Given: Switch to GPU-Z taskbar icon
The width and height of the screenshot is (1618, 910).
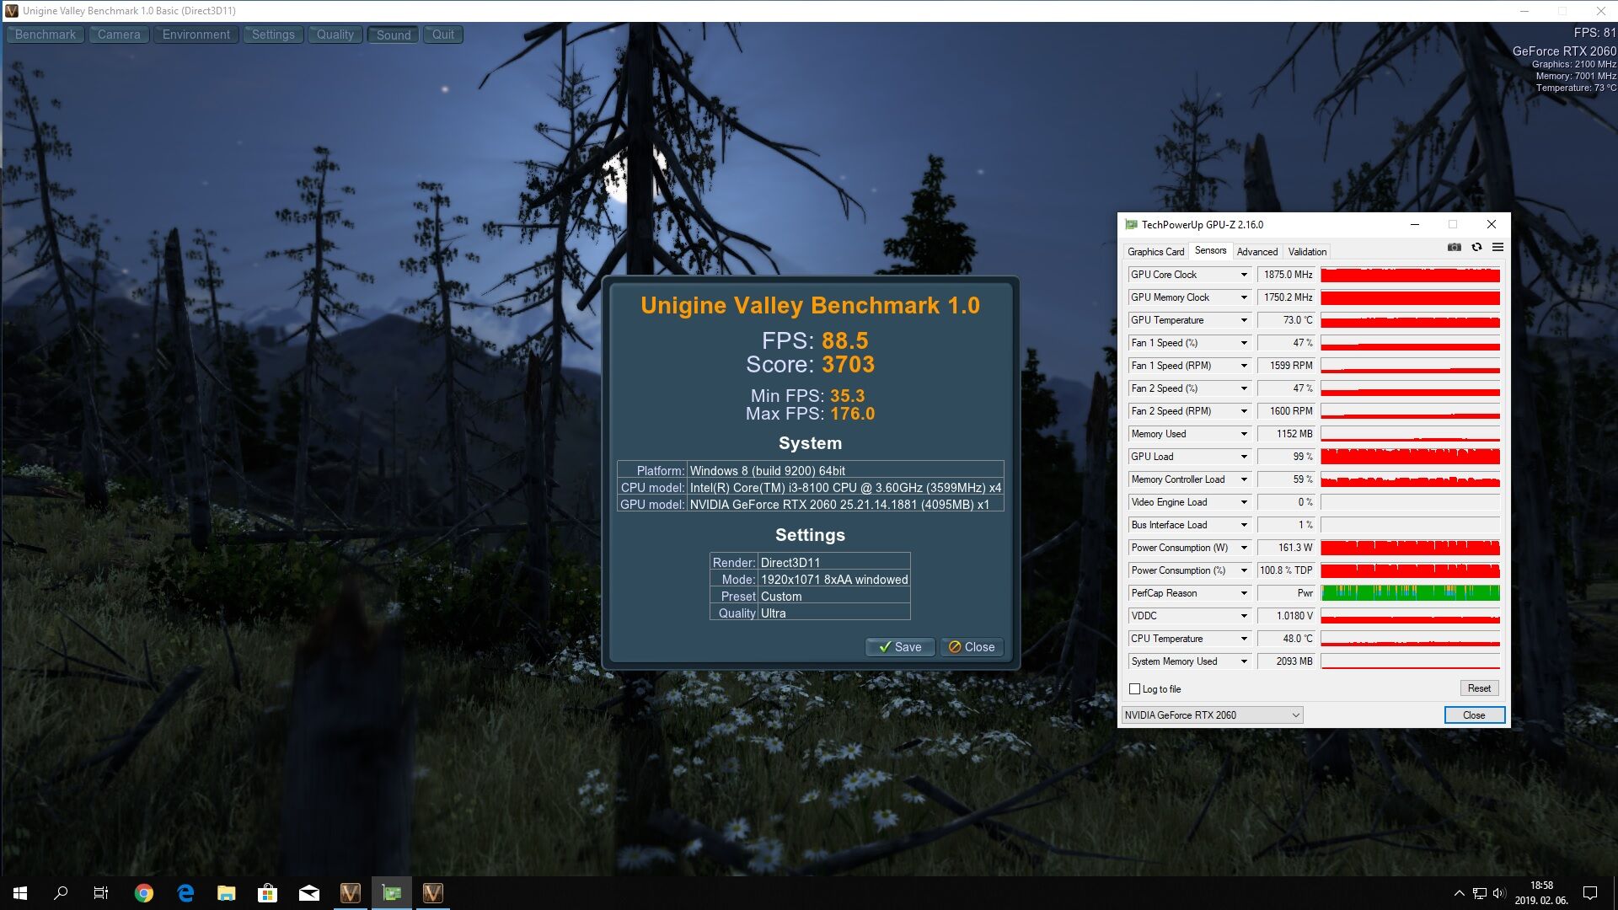Looking at the screenshot, I should [392, 893].
